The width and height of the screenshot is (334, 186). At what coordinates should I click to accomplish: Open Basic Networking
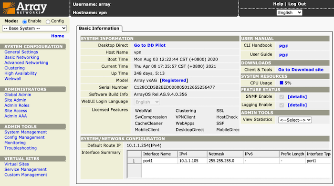click(x=22, y=57)
